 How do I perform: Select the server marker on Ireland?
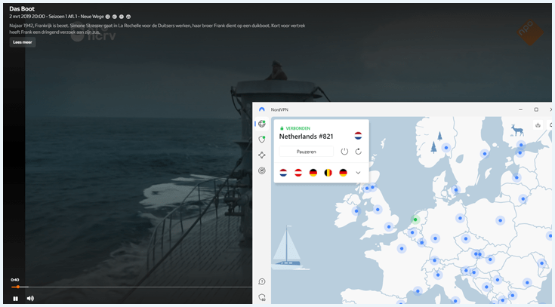click(x=356, y=211)
